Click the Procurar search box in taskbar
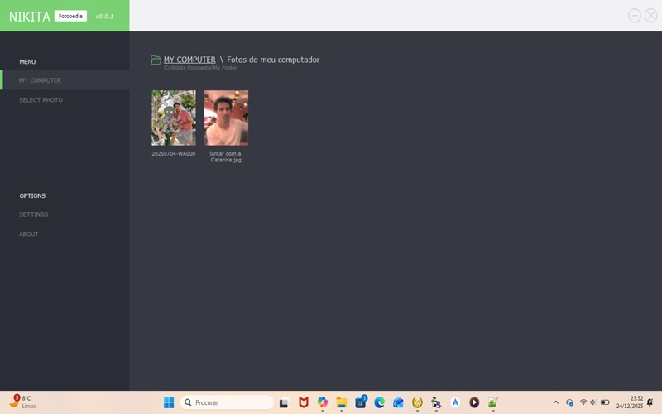This screenshot has width=662, height=414. tap(227, 402)
